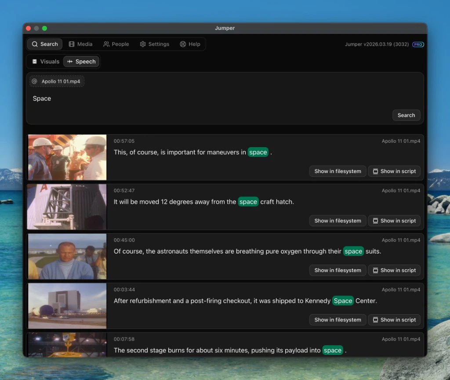The image size is (450, 380).
Task: Click the Media grid icon
Action: coord(72,44)
